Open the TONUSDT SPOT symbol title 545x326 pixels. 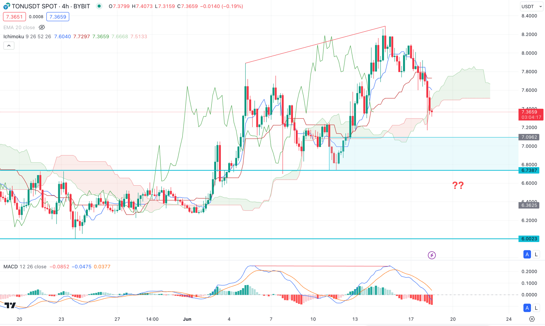[51, 6]
